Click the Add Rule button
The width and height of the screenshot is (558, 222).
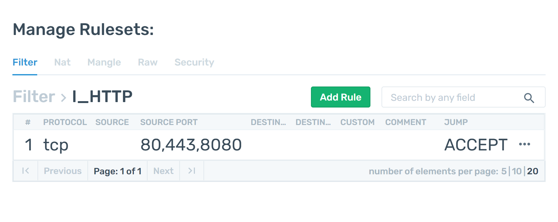341,97
